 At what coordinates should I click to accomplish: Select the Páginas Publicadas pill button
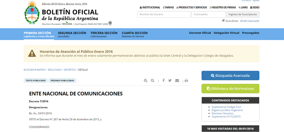coord(62,81)
